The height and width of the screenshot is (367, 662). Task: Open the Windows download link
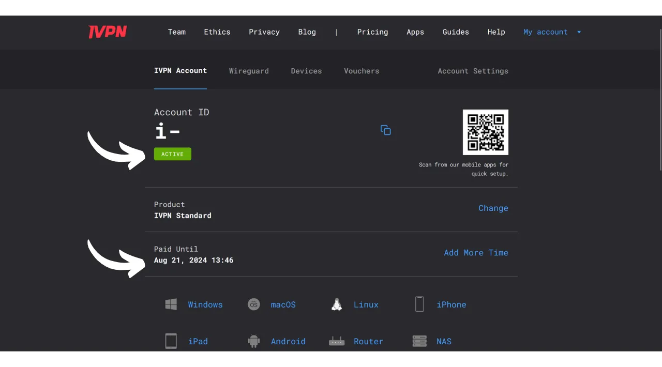205,304
